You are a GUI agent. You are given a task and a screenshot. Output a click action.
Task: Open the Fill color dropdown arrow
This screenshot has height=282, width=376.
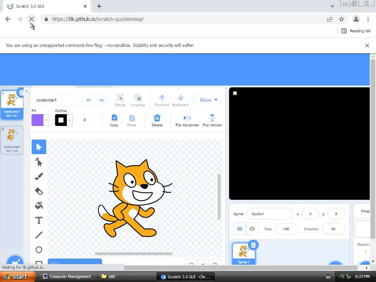point(46,120)
